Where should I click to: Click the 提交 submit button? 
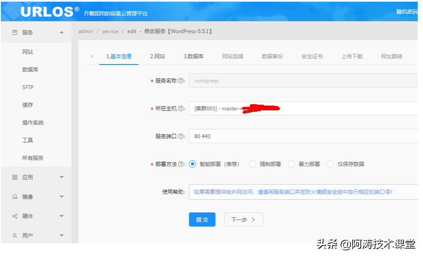coord(202,219)
